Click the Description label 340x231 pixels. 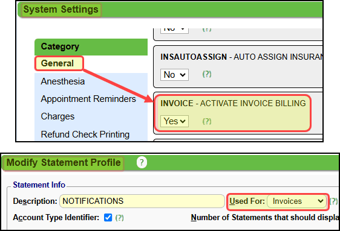coord(35,201)
